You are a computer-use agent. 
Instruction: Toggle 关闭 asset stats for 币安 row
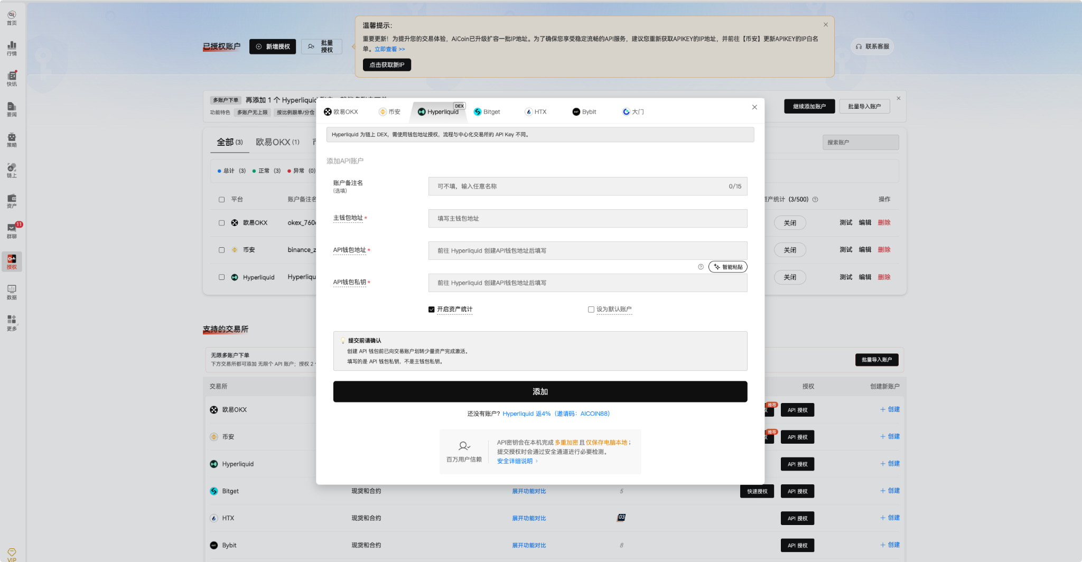coord(790,250)
